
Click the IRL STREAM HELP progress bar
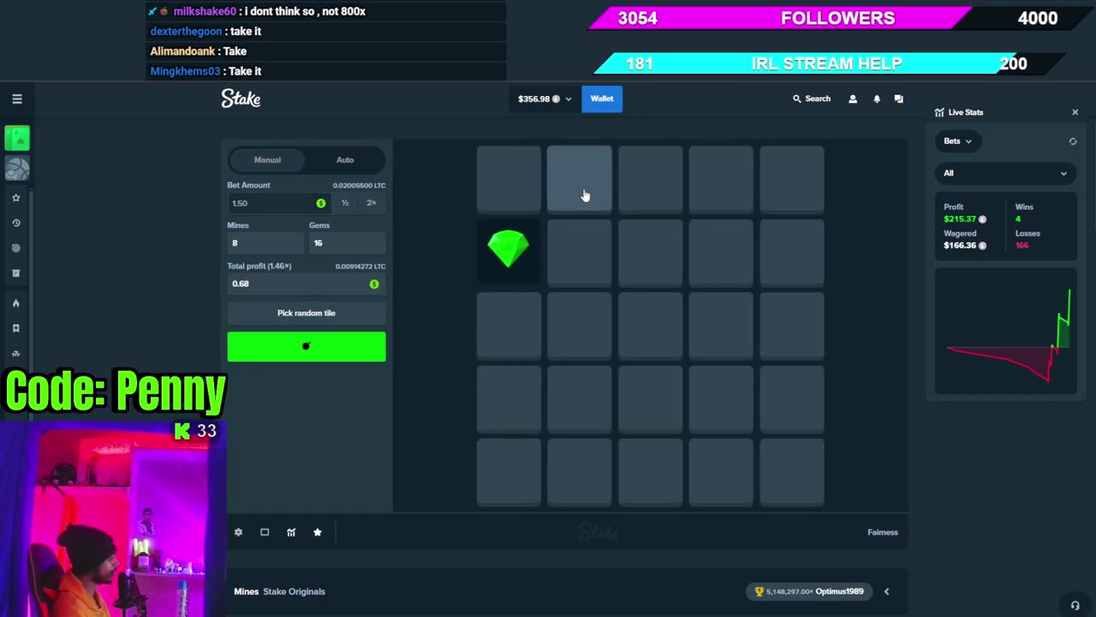[829, 63]
